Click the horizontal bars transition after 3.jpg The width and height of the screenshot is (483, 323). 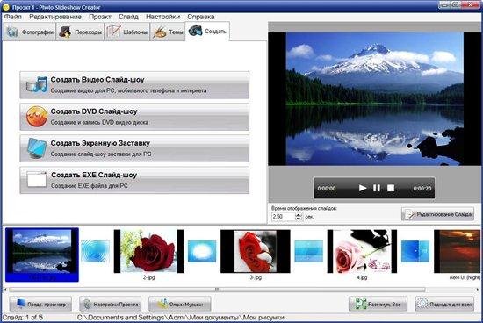click(308, 251)
